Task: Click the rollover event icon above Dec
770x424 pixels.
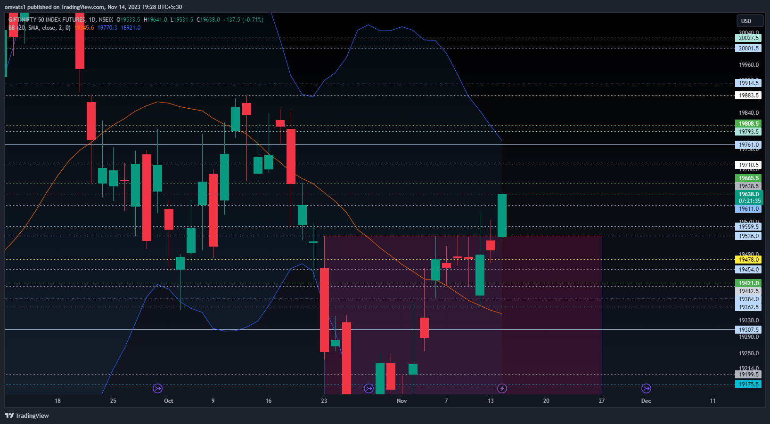Action: 646,388
